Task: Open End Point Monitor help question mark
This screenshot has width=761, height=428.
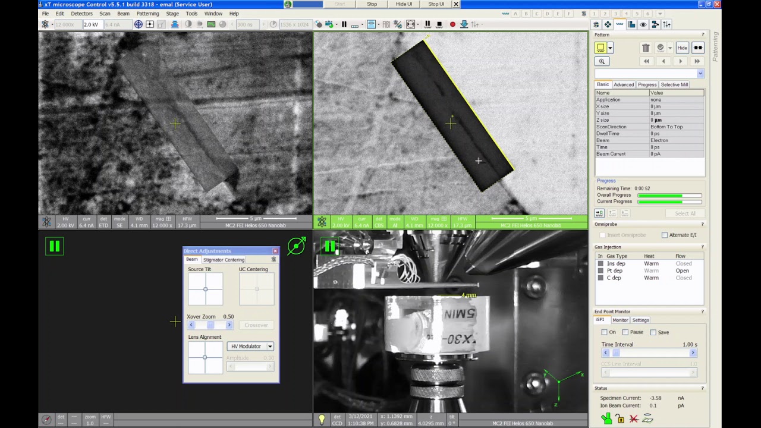Action: 703,311
